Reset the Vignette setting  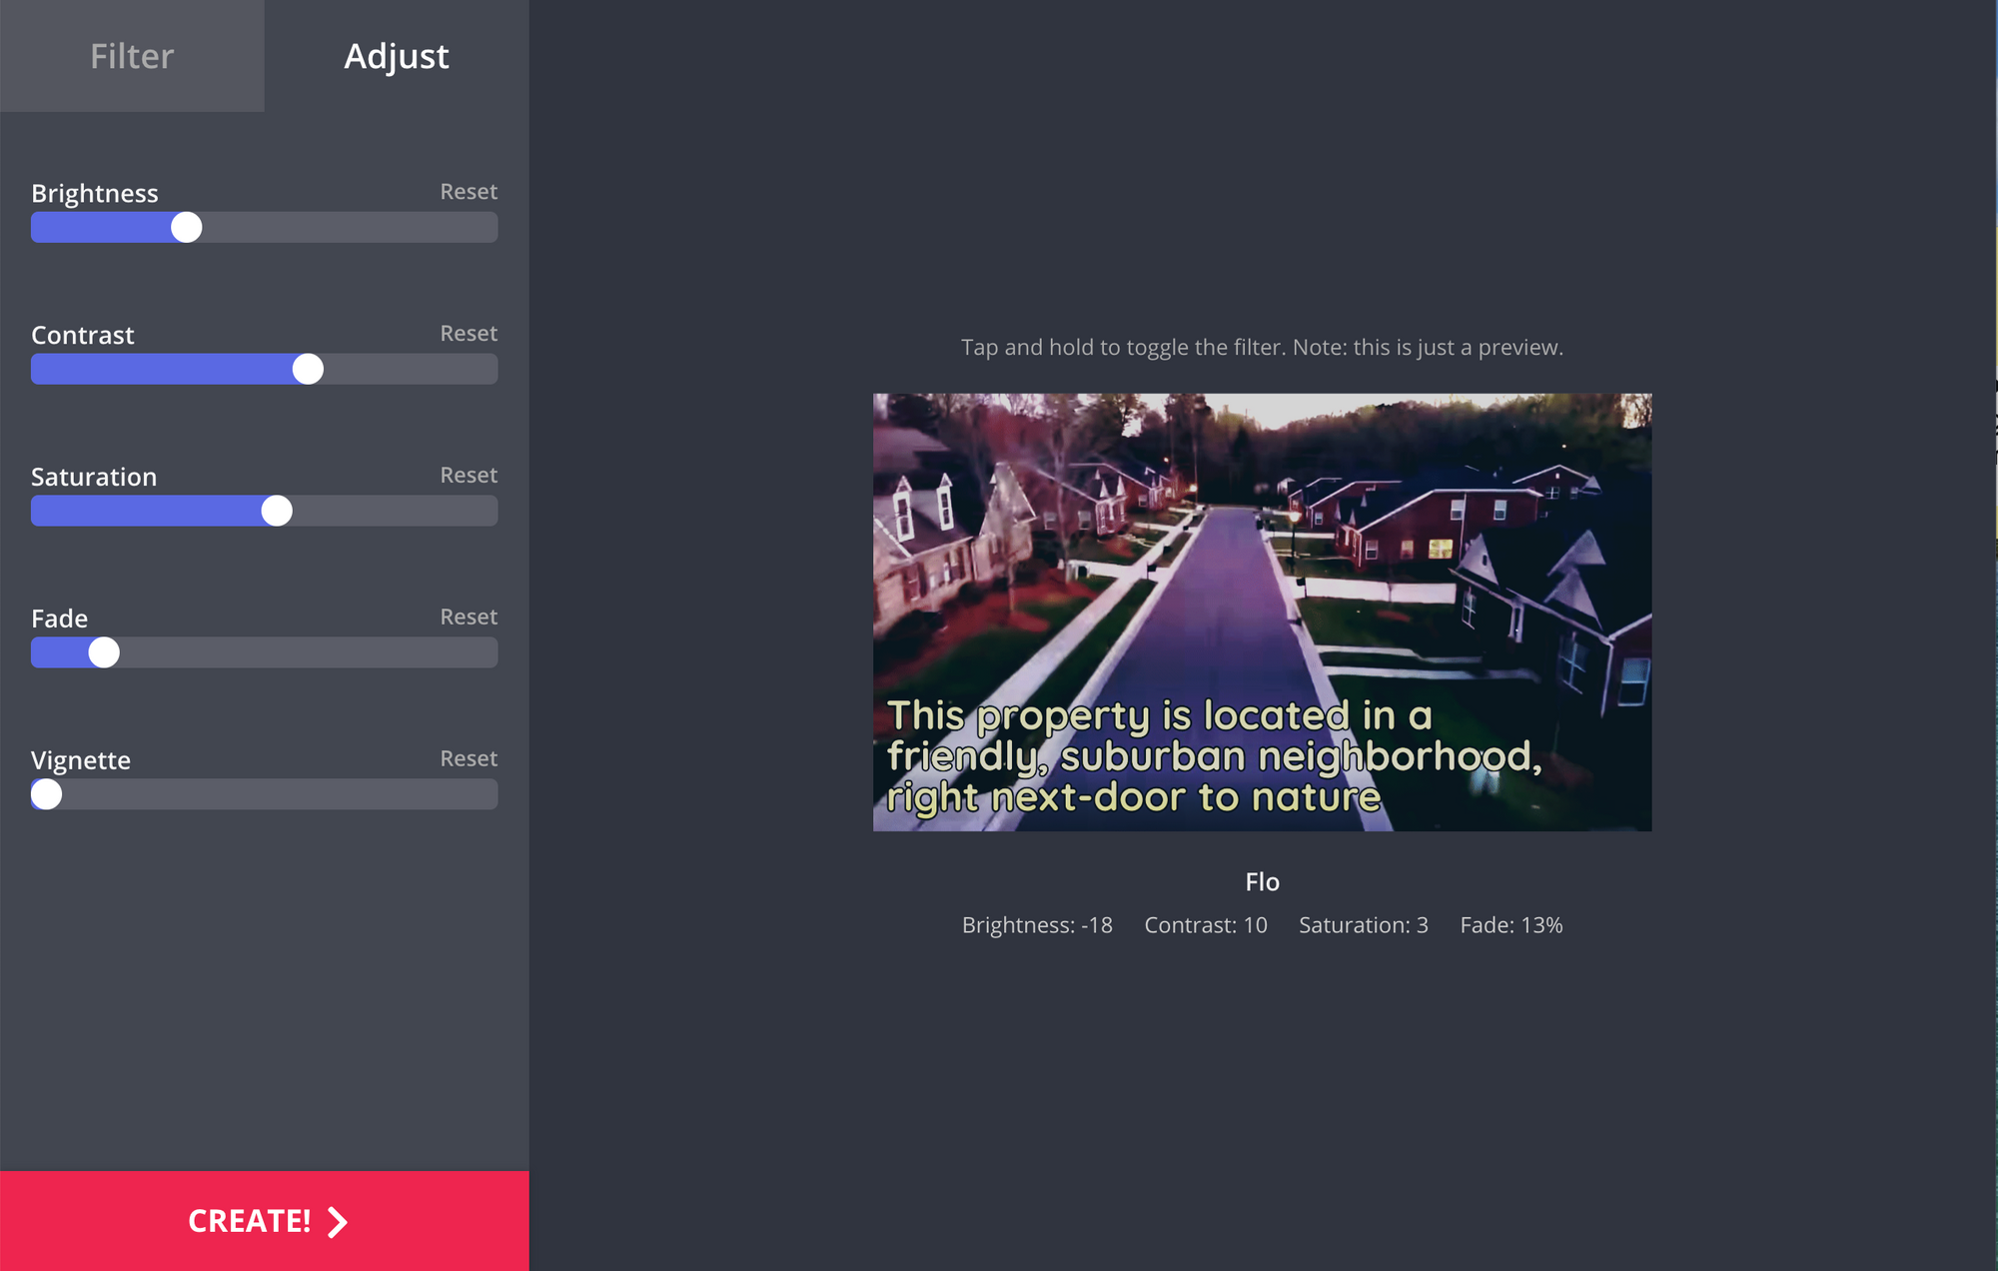[x=469, y=759]
